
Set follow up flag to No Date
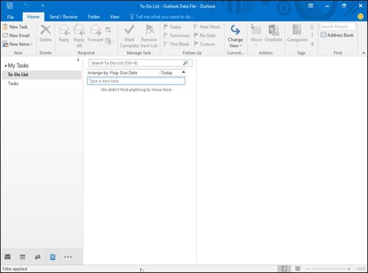point(205,36)
